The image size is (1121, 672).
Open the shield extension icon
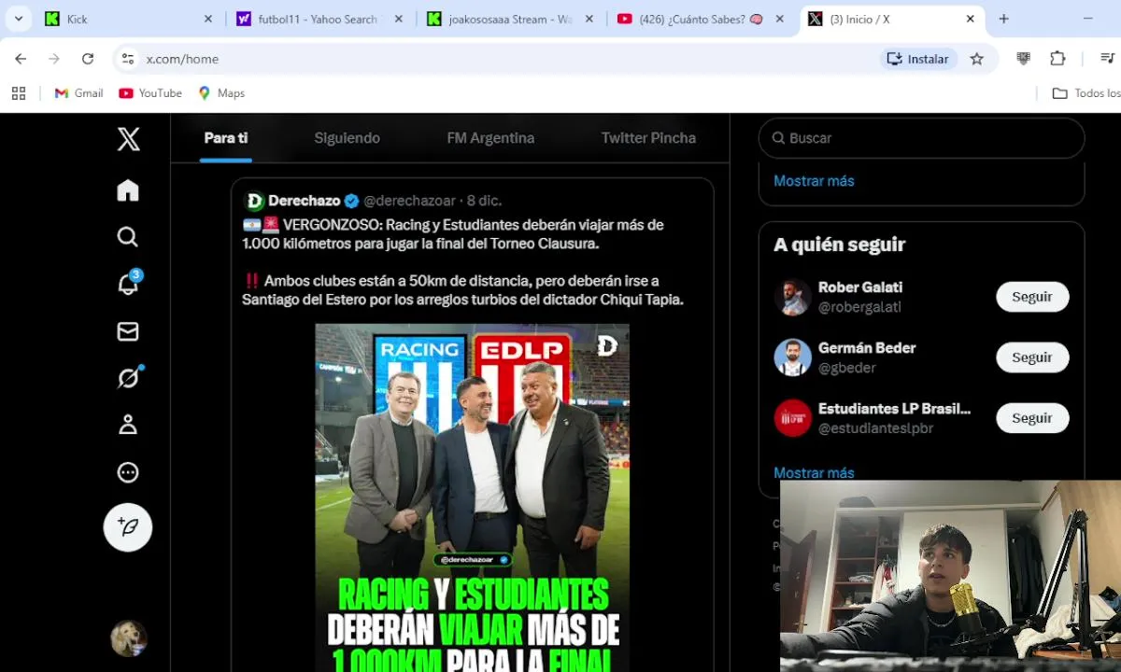[x=1024, y=59]
